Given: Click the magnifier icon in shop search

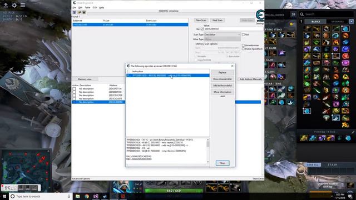Looking at the screenshot, I should (301, 14).
